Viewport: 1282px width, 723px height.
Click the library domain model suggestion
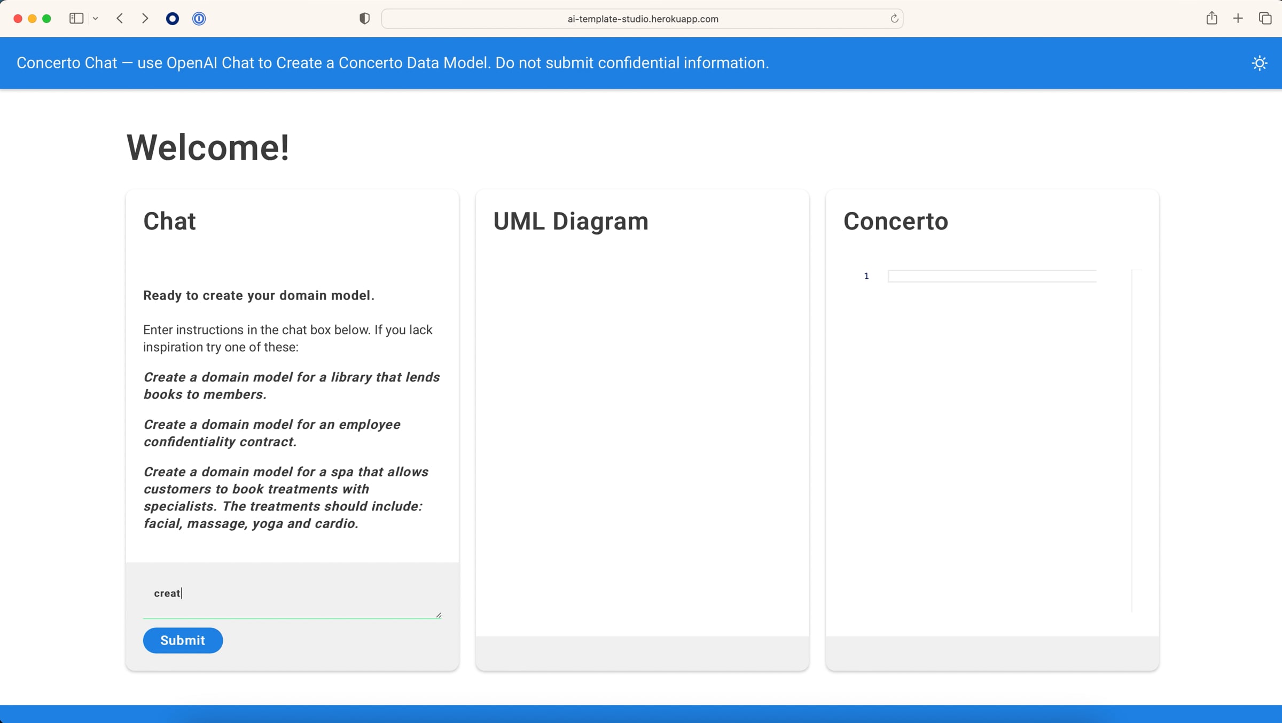coord(291,386)
